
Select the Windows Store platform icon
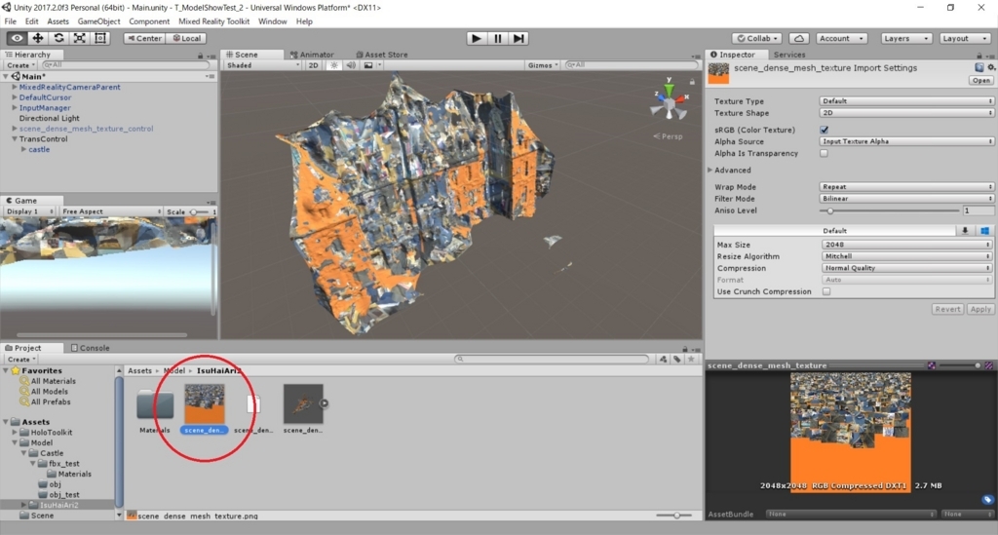pos(984,231)
